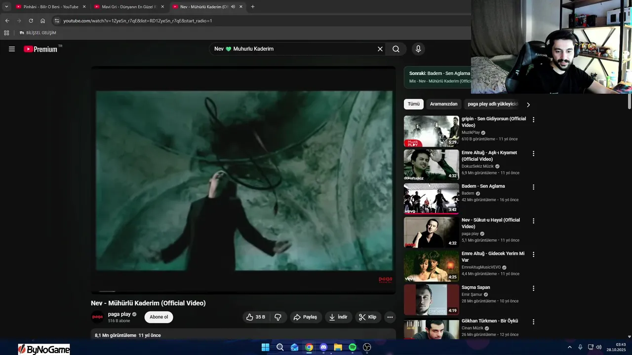Open Discord from the taskbar
The image size is (632, 355).
click(323, 347)
